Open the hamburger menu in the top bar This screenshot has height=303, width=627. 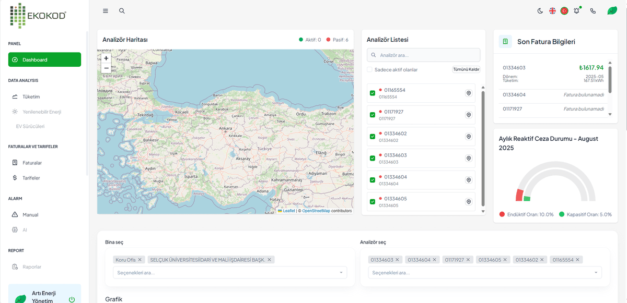pos(106,10)
